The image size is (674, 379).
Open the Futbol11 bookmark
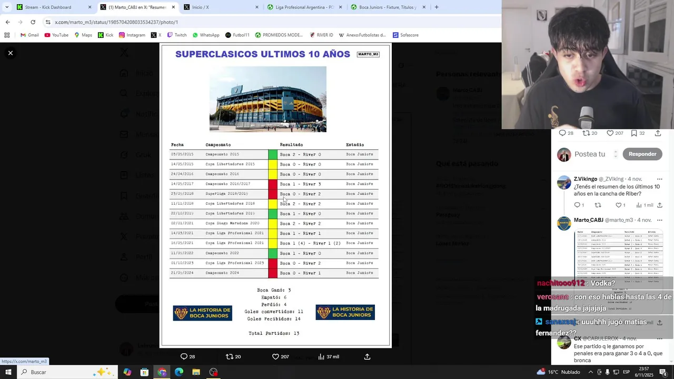[237, 35]
